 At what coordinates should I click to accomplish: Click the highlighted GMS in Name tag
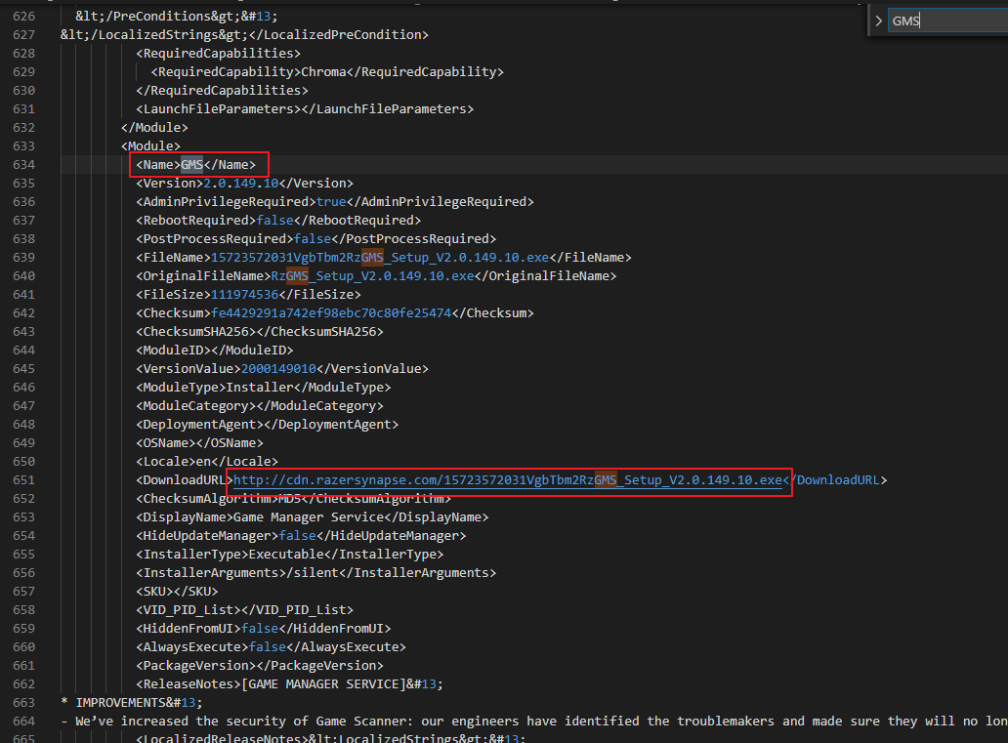pos(192,164)
